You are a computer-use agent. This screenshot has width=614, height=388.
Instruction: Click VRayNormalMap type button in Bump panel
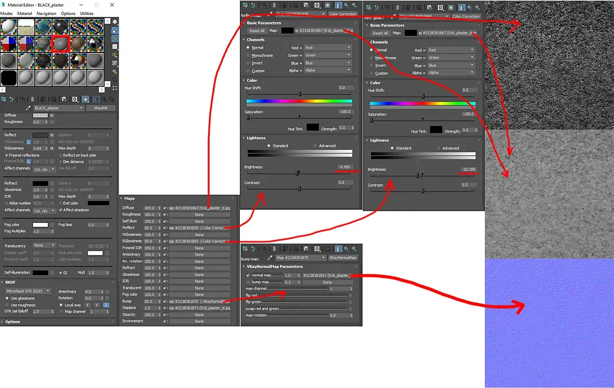342,258
